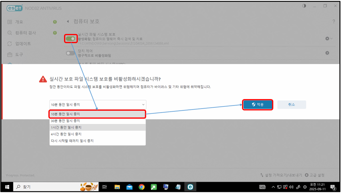Launch Chrome from the taskbar
This screenshot has height=193, width=341.
pos(141,187)
